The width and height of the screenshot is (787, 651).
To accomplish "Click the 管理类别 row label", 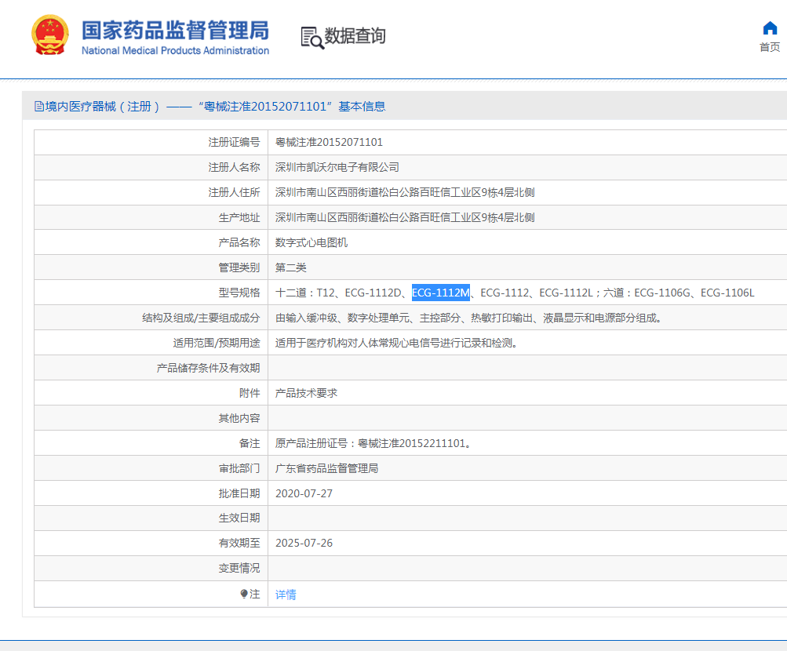I will click(239, 267).
